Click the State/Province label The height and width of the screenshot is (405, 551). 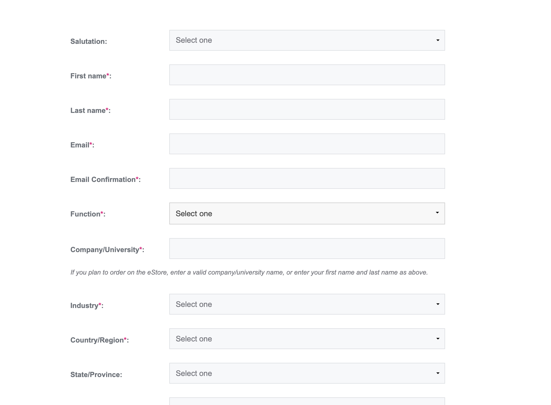click(96, 375)
